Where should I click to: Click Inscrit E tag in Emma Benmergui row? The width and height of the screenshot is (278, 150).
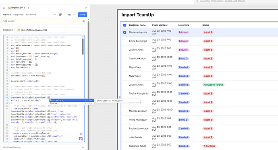[x=208, y=41]
